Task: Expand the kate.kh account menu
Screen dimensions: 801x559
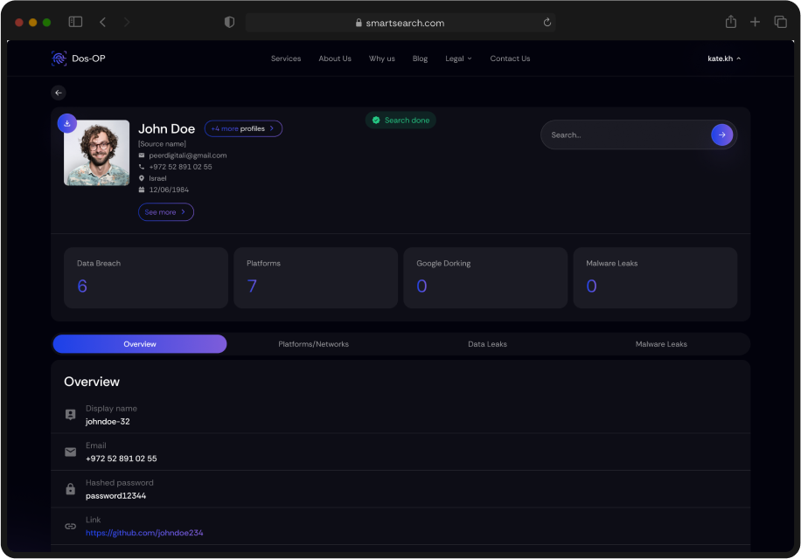Action: tap(724, 58)
